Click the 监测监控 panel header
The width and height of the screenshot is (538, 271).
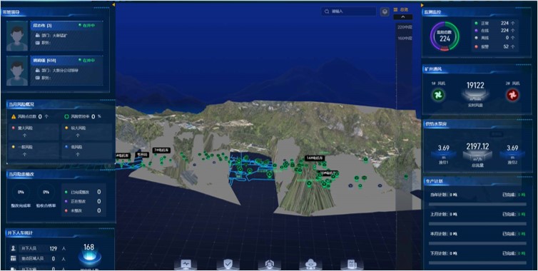click(x=477, y=12)
